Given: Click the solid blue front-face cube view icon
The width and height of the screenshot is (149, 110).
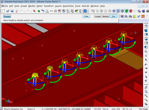Looking at the screenshot, I should (x=146, y=31).
